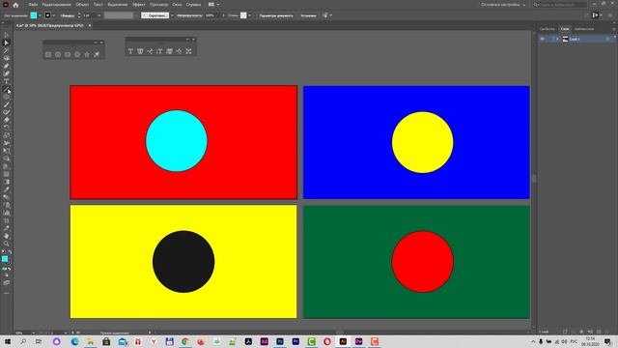Screen dimensions: 618x348
Task: Select the Pen tool
Action: click(x=7, y=66)
